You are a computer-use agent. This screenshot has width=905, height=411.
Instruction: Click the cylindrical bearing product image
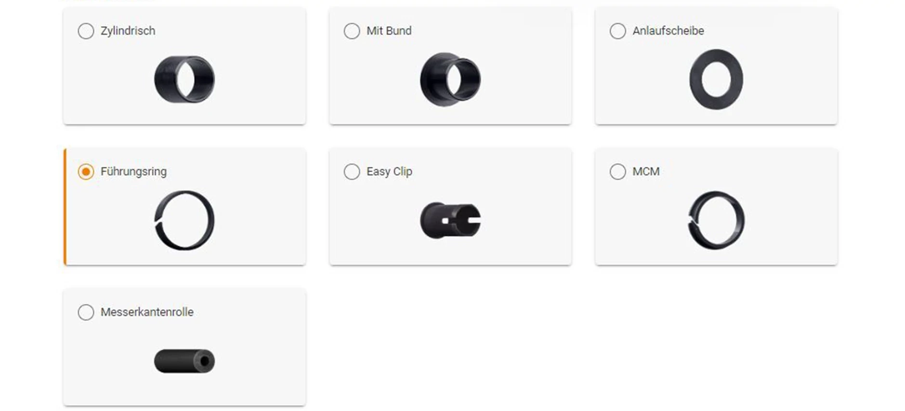(x=184, y=79)
